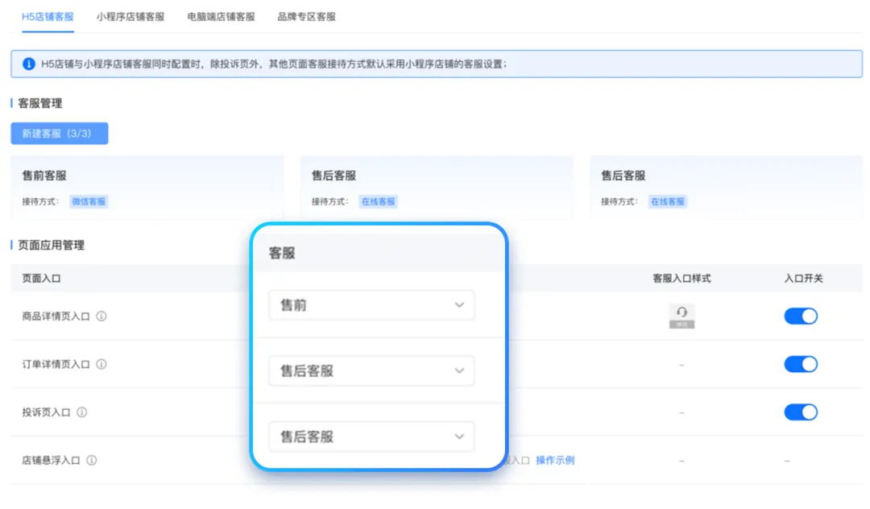Select the 售前客服 card
The height and width of the screenshot is (509, 870).
pyautogui.click(x=147, y=187)
